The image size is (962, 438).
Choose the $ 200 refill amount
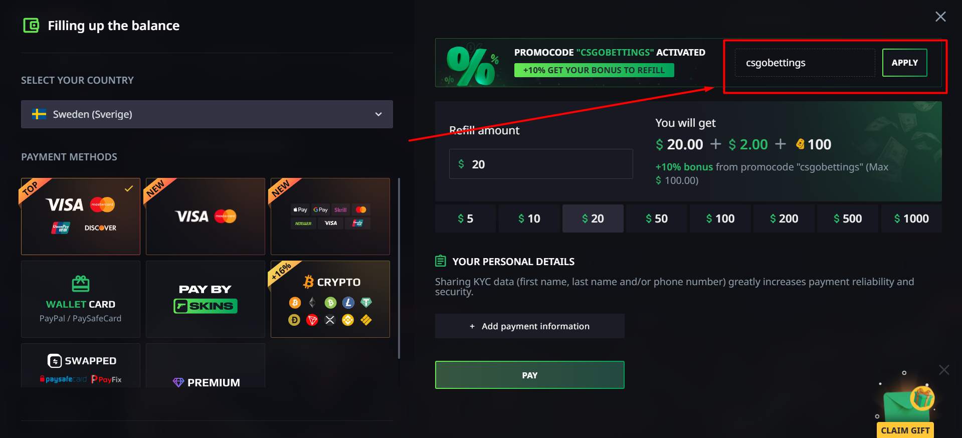pos(784,218)
